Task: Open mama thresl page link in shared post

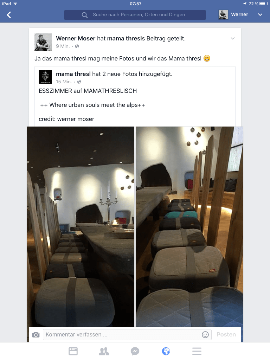Action: coord(73,74)
